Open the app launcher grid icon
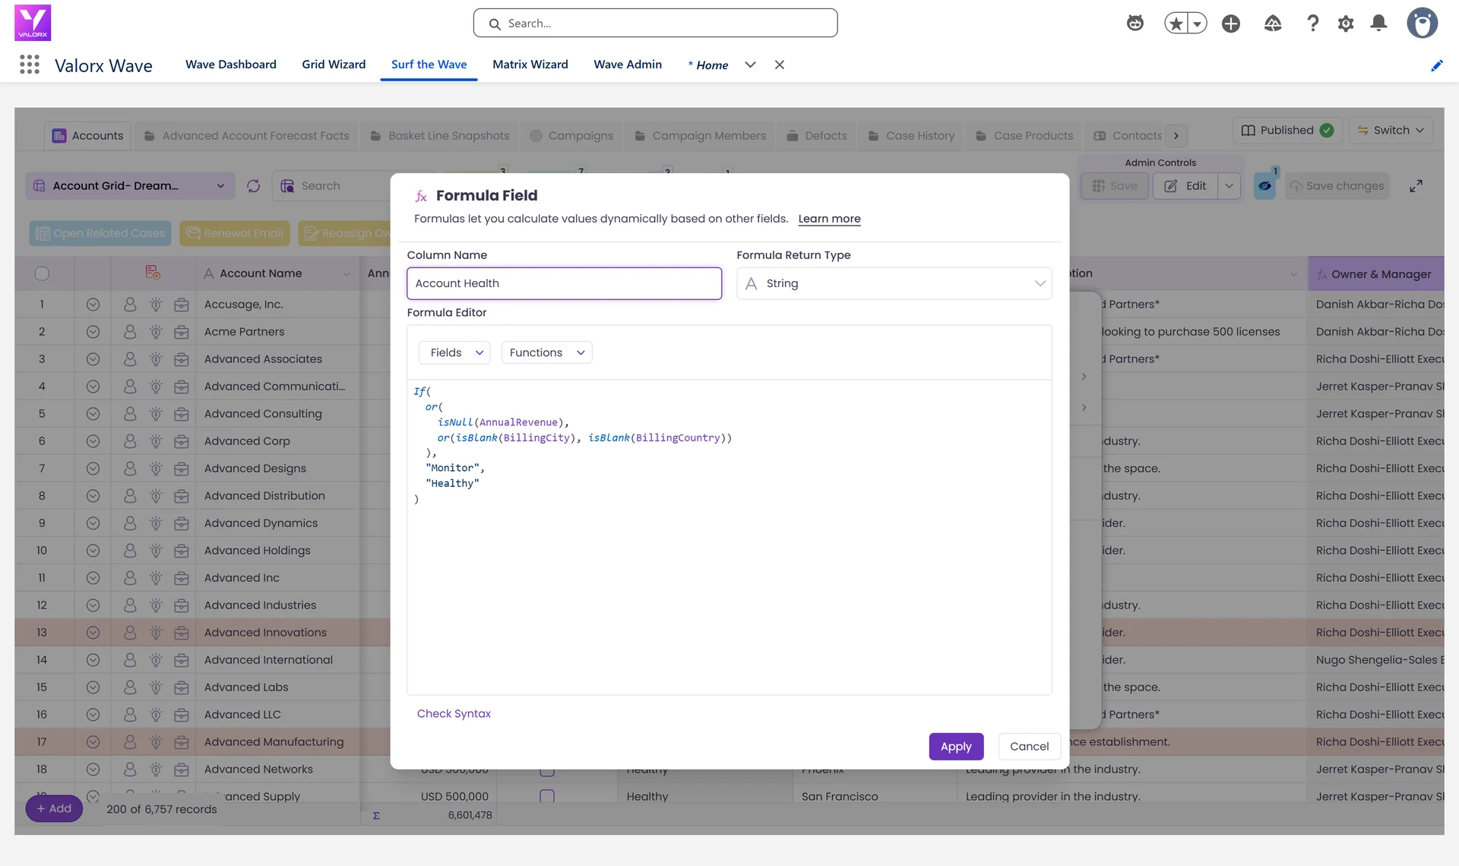Viewport: 1459px width, 866px height. point(30,65)
